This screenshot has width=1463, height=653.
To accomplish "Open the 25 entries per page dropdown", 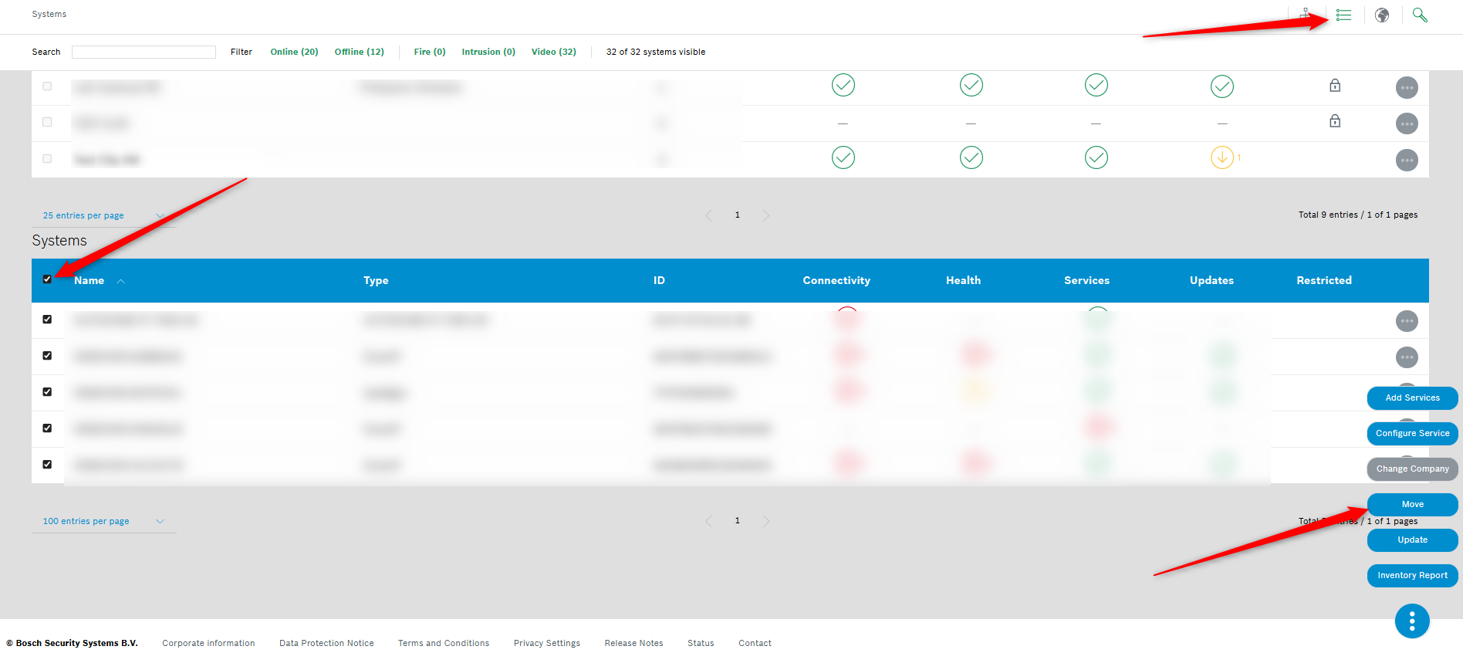I will pos(103,216).
